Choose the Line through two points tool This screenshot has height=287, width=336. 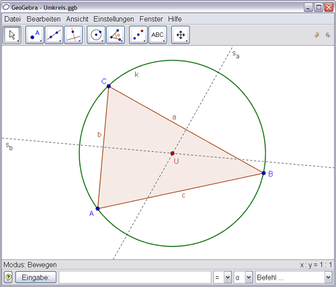[x=54, y=35]
